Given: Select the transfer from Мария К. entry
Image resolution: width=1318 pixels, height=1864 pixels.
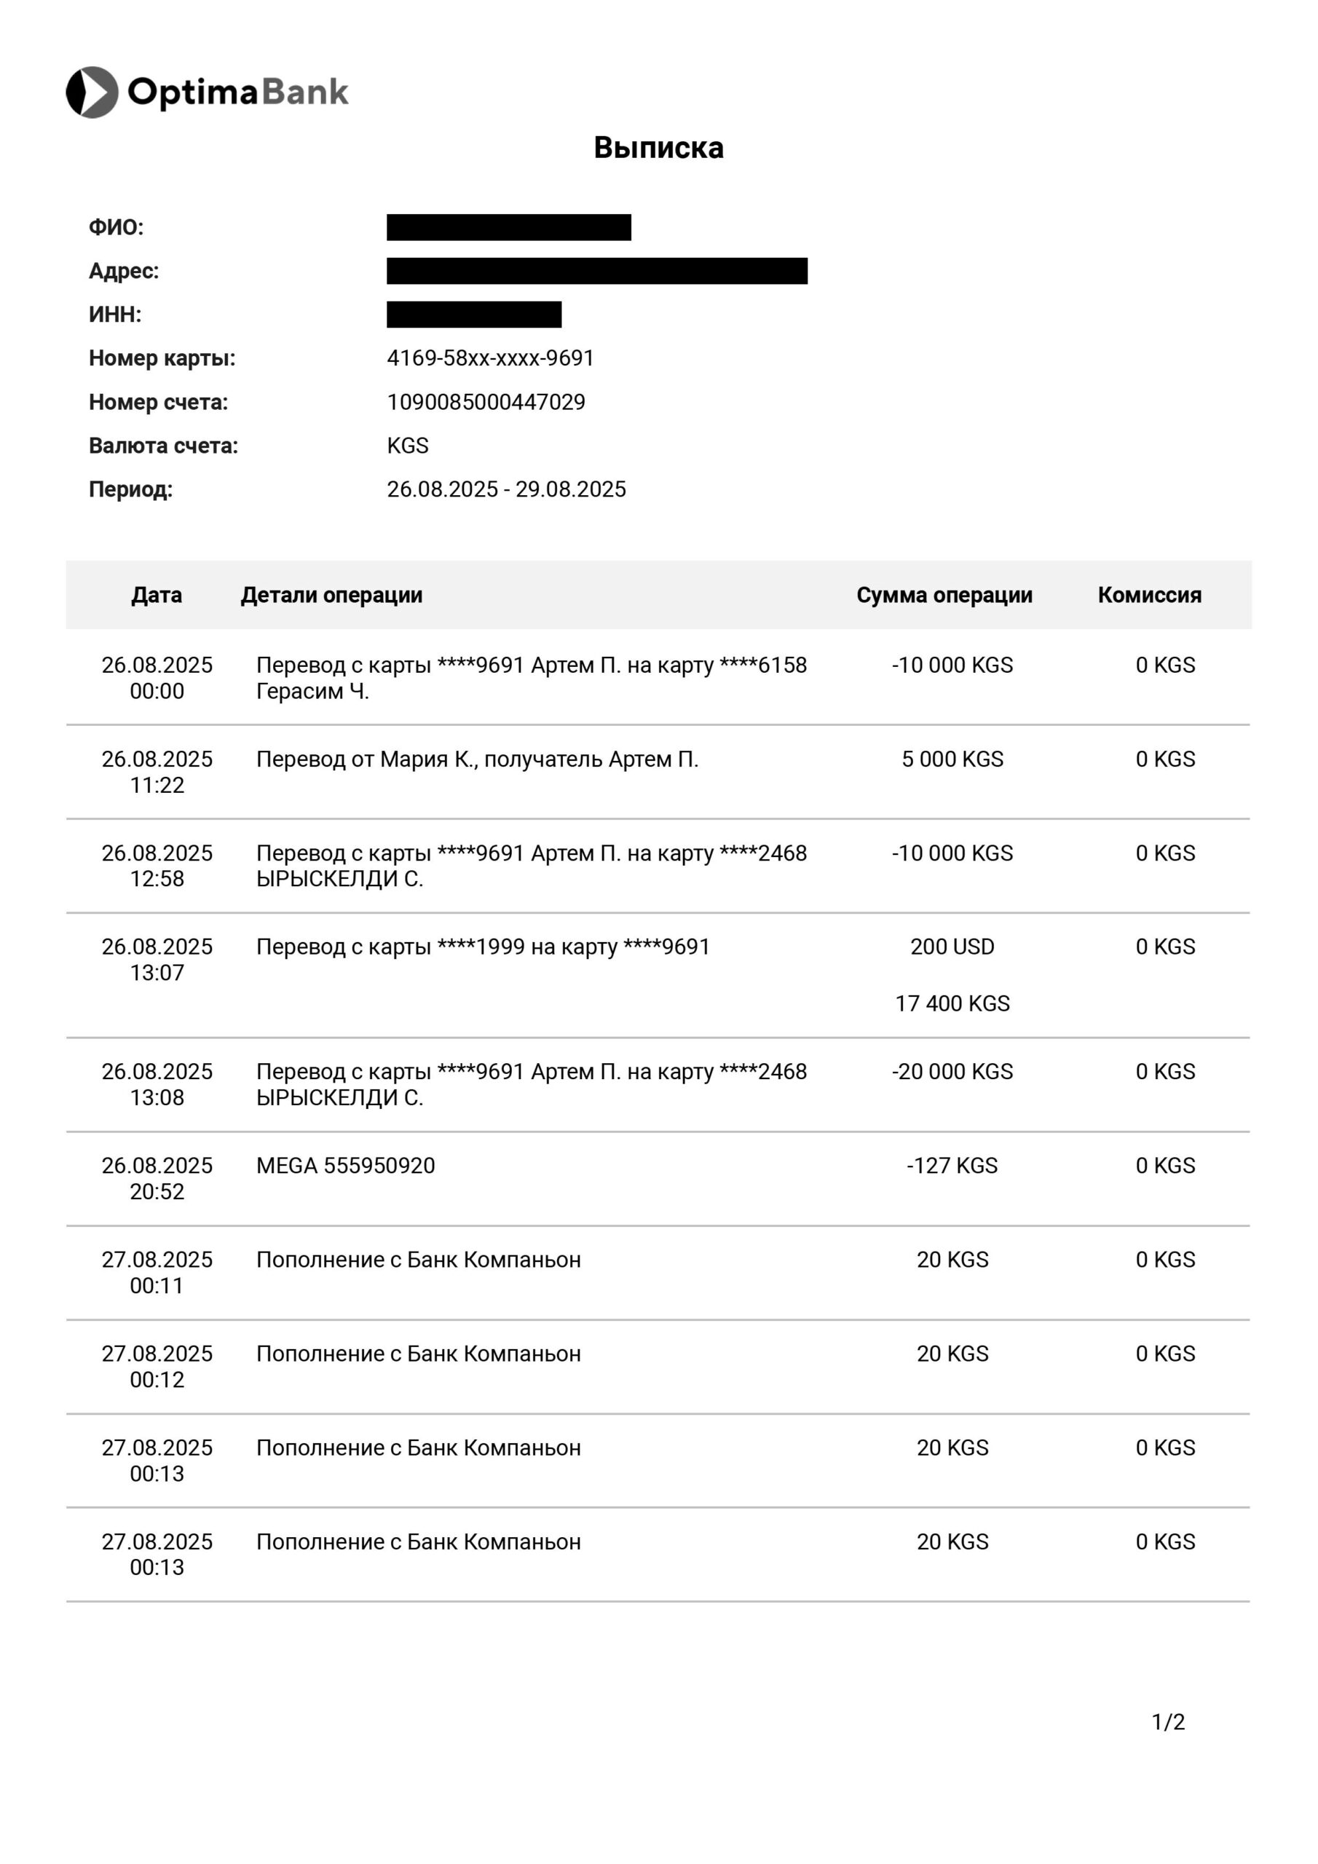Looking at the screenshot, I should pos(477,759).
